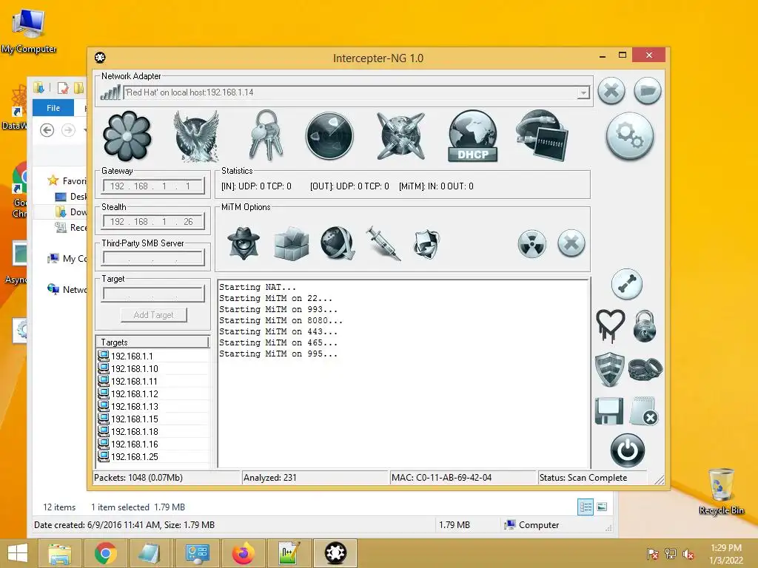Open Recycle Bin on the desktop
758x568 pixels.
(721, 490)
